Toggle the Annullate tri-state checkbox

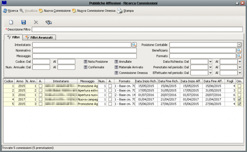116,61
